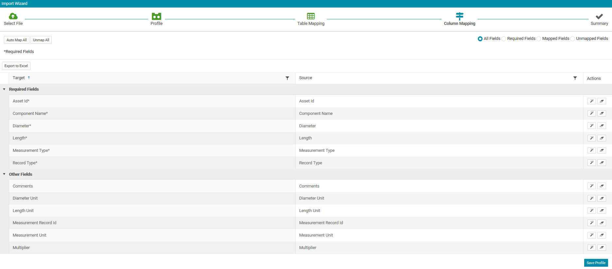Choose the Unmapped Fields radio option
Screen dimensions: 612x269
pyautogui.click(x=573, y=39)
